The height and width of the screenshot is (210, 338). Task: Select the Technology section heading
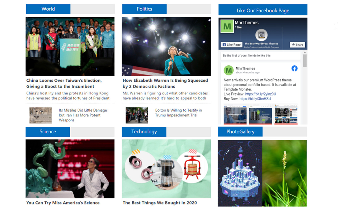point(144,132)
